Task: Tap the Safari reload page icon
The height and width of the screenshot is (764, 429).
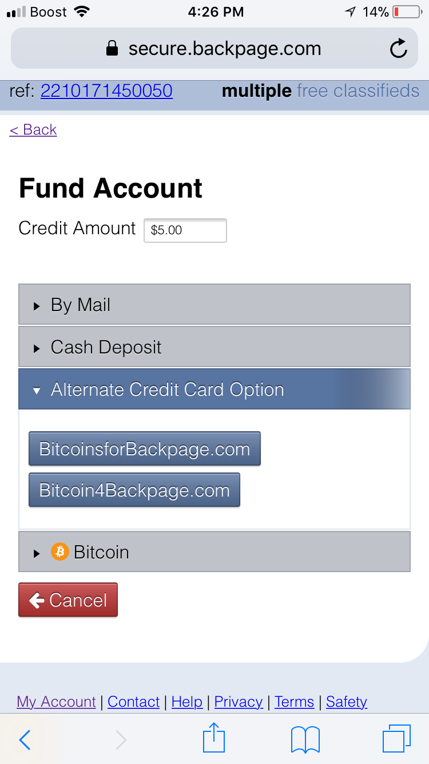Action: coord(398,49)
